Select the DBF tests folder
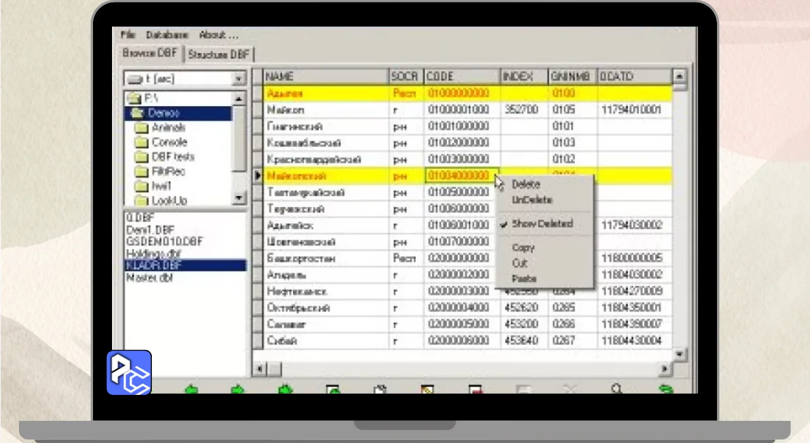The height and width of the screenshot is (443, 810). [x=173, y=157]
